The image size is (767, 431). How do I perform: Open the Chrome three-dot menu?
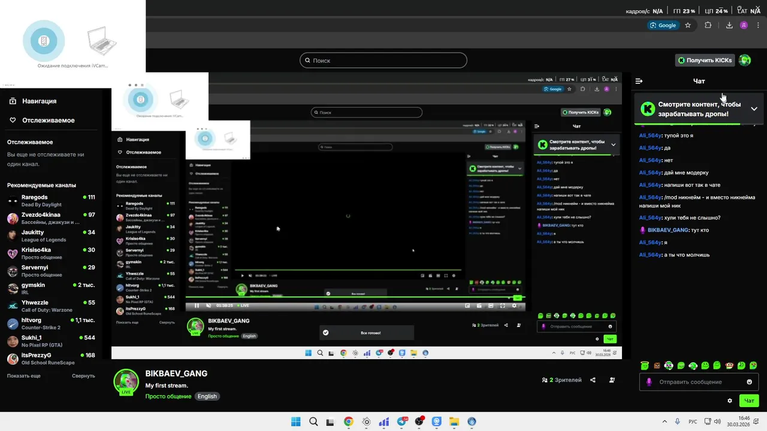tap(757, 25)
